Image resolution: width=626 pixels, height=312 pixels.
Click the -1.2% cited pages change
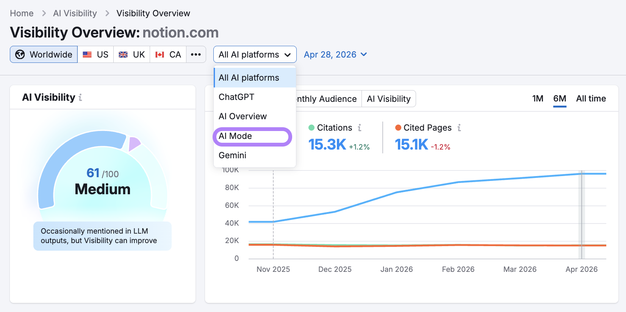tap(441, 147)
